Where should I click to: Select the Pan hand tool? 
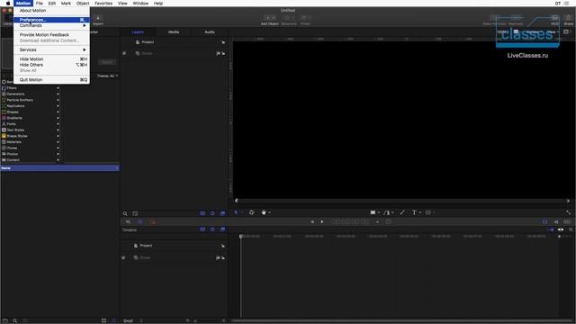(x=264, y=212)
